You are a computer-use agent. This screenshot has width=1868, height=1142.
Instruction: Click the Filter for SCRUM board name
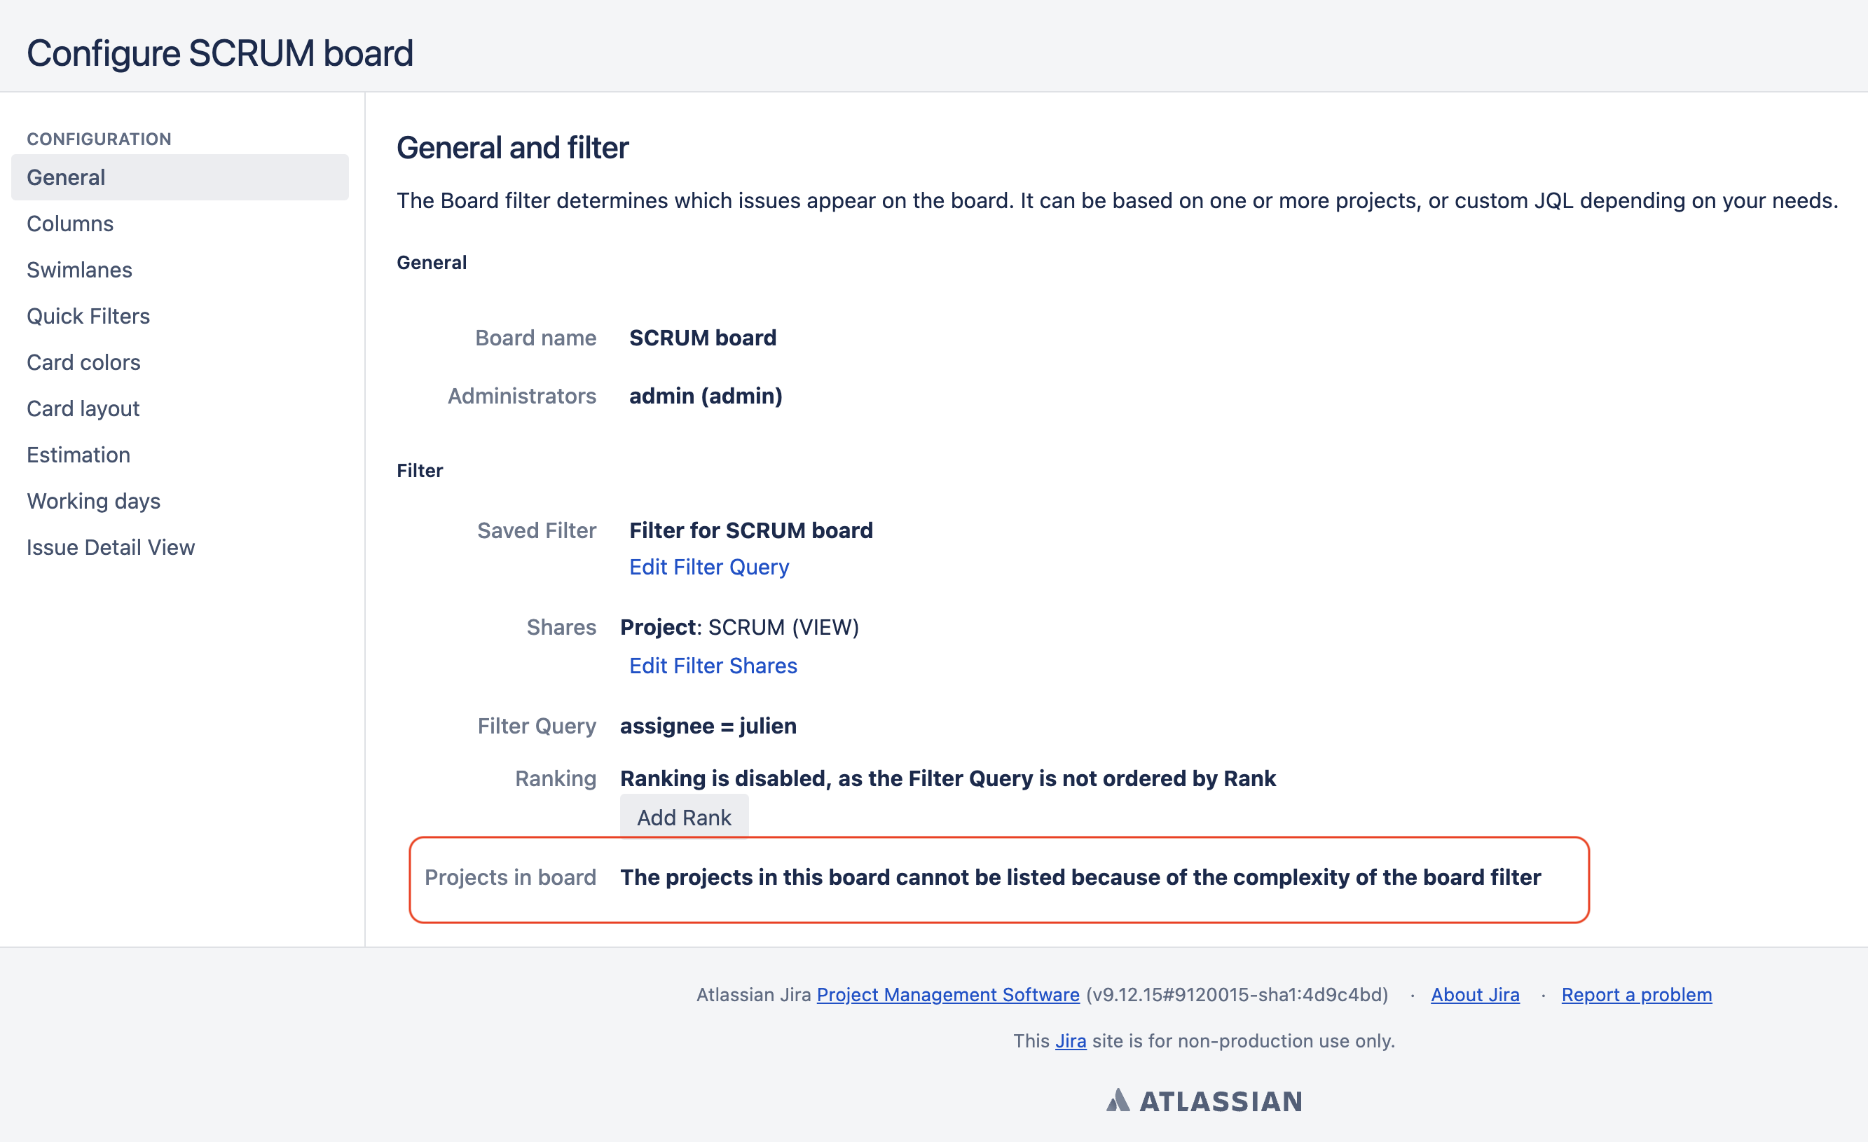750,531
